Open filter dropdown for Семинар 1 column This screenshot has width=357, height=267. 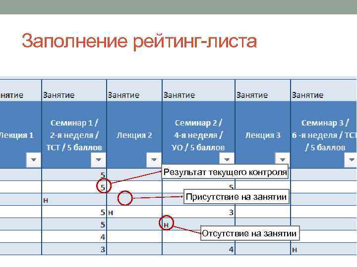[98, 160]
